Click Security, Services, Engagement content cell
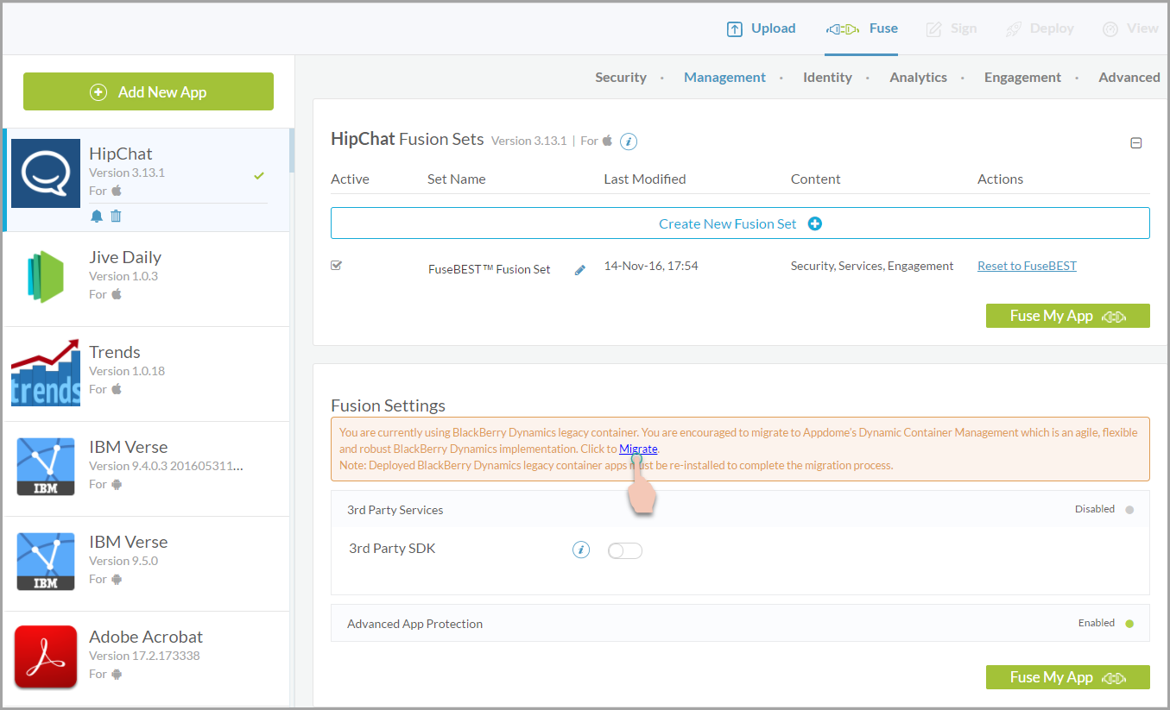Image resolution: width=1170 pixels, height=710 pixels. pos(872,266)
